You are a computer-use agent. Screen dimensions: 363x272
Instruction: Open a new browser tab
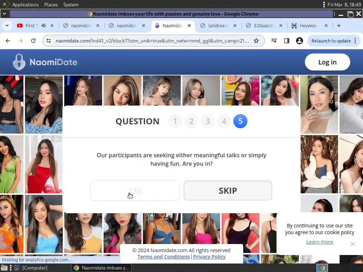coord(339,25)
